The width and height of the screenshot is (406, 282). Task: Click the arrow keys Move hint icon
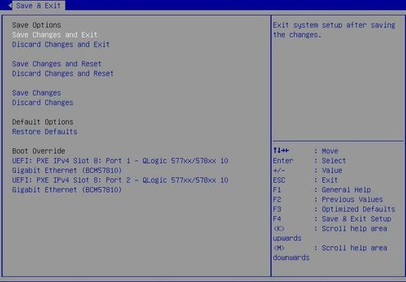pyautogui.click(x=281, y=151)
